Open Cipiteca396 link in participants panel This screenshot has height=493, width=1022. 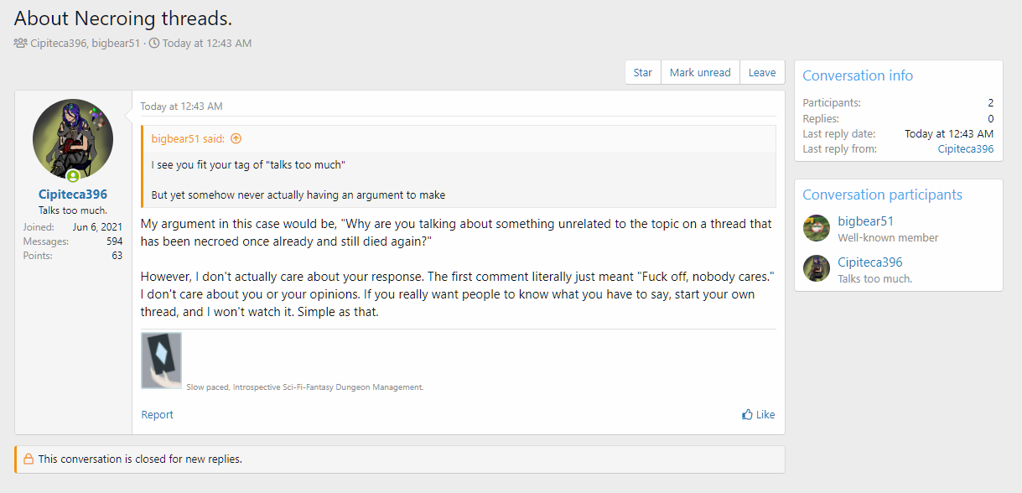[x=869, y=262]
